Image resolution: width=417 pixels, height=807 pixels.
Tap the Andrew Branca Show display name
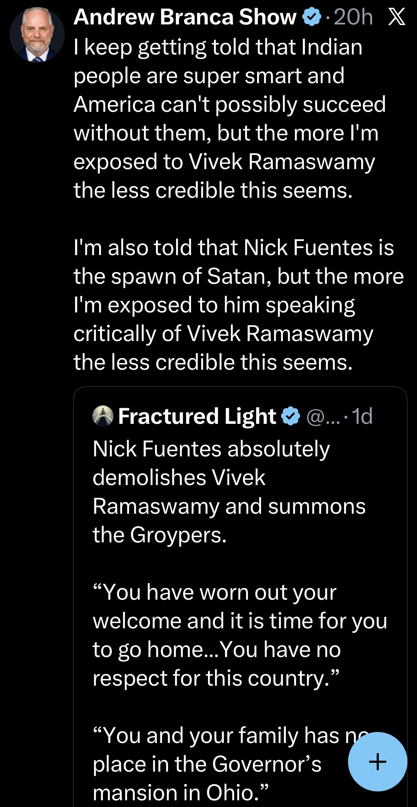pos(185,17)
